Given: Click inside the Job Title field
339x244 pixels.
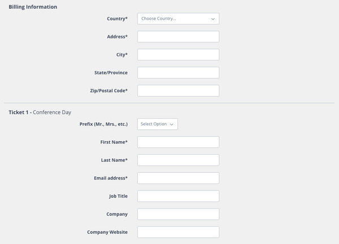Looking at the screenshot, I should point(178,196).
